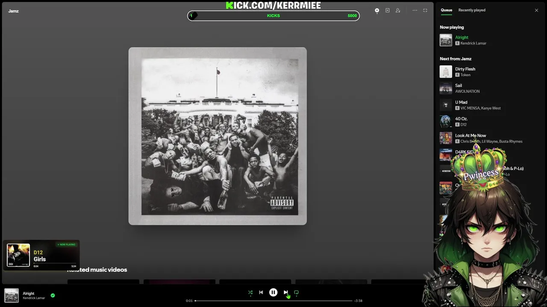Screen dimensions: 547x307
Task: Open the VIC MENSA, Kanye West artist link
Action: pyautogui.click(x=480, y=108)
